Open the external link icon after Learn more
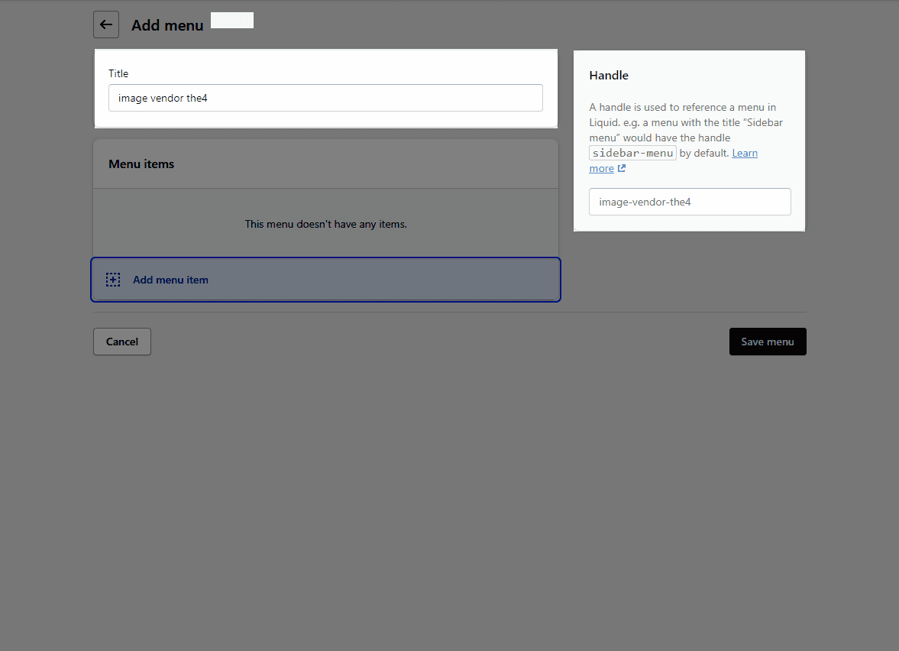Image resolution: width=899 pixels, height=651 pixels. [622, 169]
